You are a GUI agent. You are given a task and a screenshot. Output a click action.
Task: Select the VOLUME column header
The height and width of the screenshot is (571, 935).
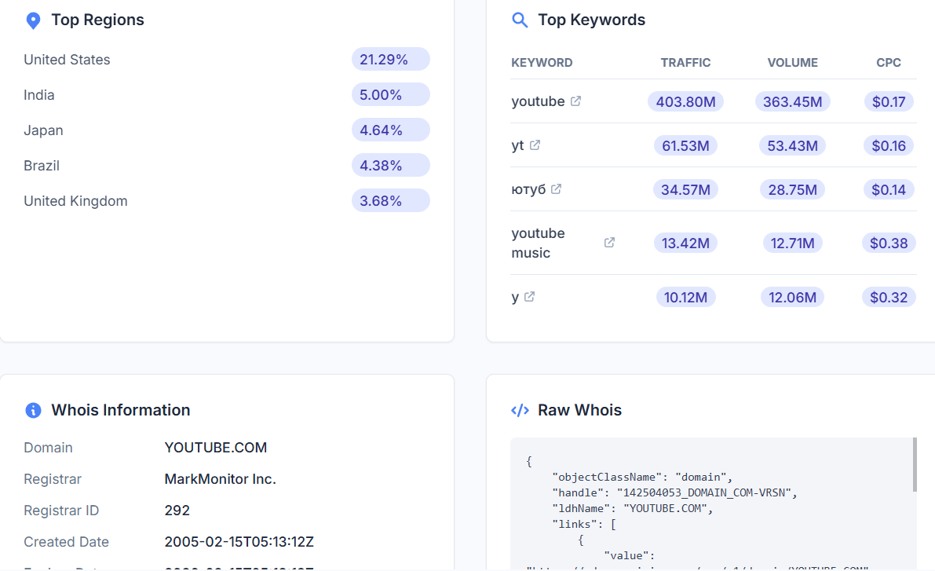pyautogui.click(x=792, y=63)
